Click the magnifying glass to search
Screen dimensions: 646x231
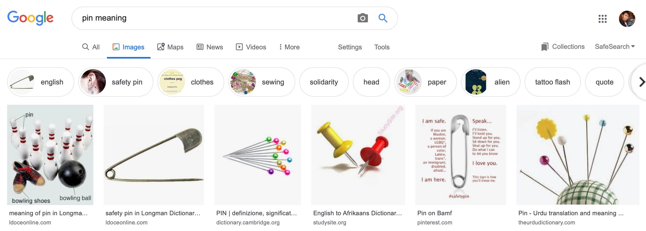click(x=383, y=18)
